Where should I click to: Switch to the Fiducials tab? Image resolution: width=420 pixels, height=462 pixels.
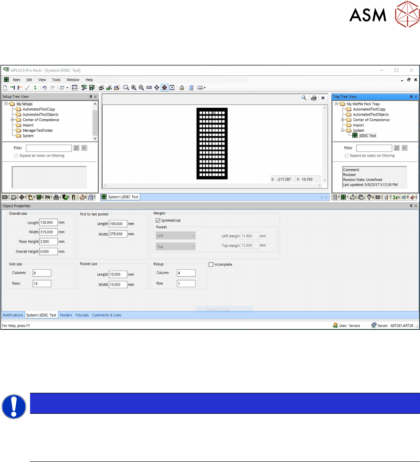(x=82, y=315)
